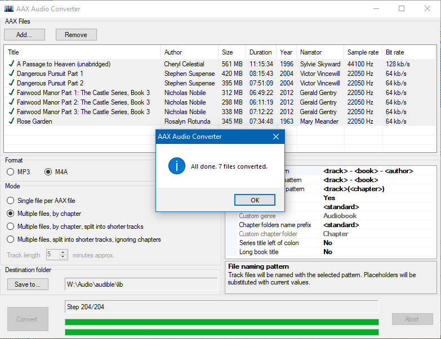This screenshot has height=339, width=441.
Task: Decrease track length with the down arrow
Action: 63,257
